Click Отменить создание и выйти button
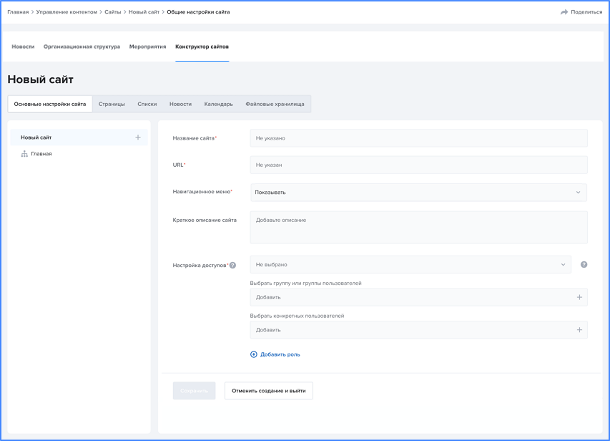610x441 pixels. tap(269, 391)
